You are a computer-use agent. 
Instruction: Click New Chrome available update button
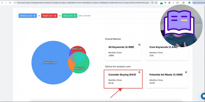click(198, 3)
